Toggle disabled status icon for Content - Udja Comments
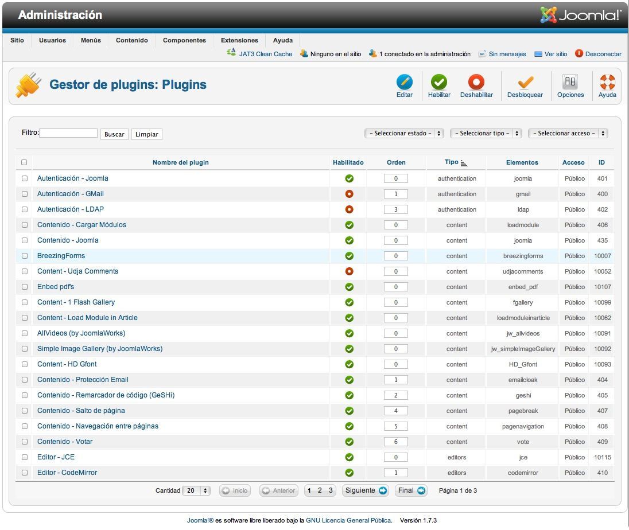The height and width of the screenshot is (530, 629). click(x=349, y=271)
